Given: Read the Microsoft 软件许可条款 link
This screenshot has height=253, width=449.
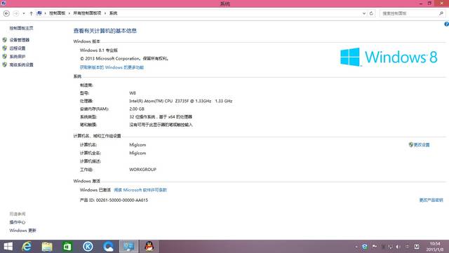Looking at the screenshot, I should click(x=140, y=190).
